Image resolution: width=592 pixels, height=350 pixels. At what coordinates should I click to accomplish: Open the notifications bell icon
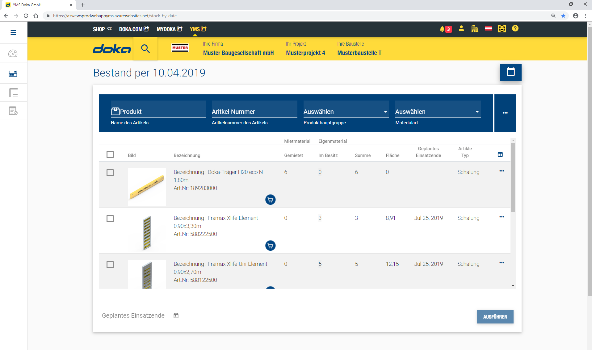click(442, 29)
